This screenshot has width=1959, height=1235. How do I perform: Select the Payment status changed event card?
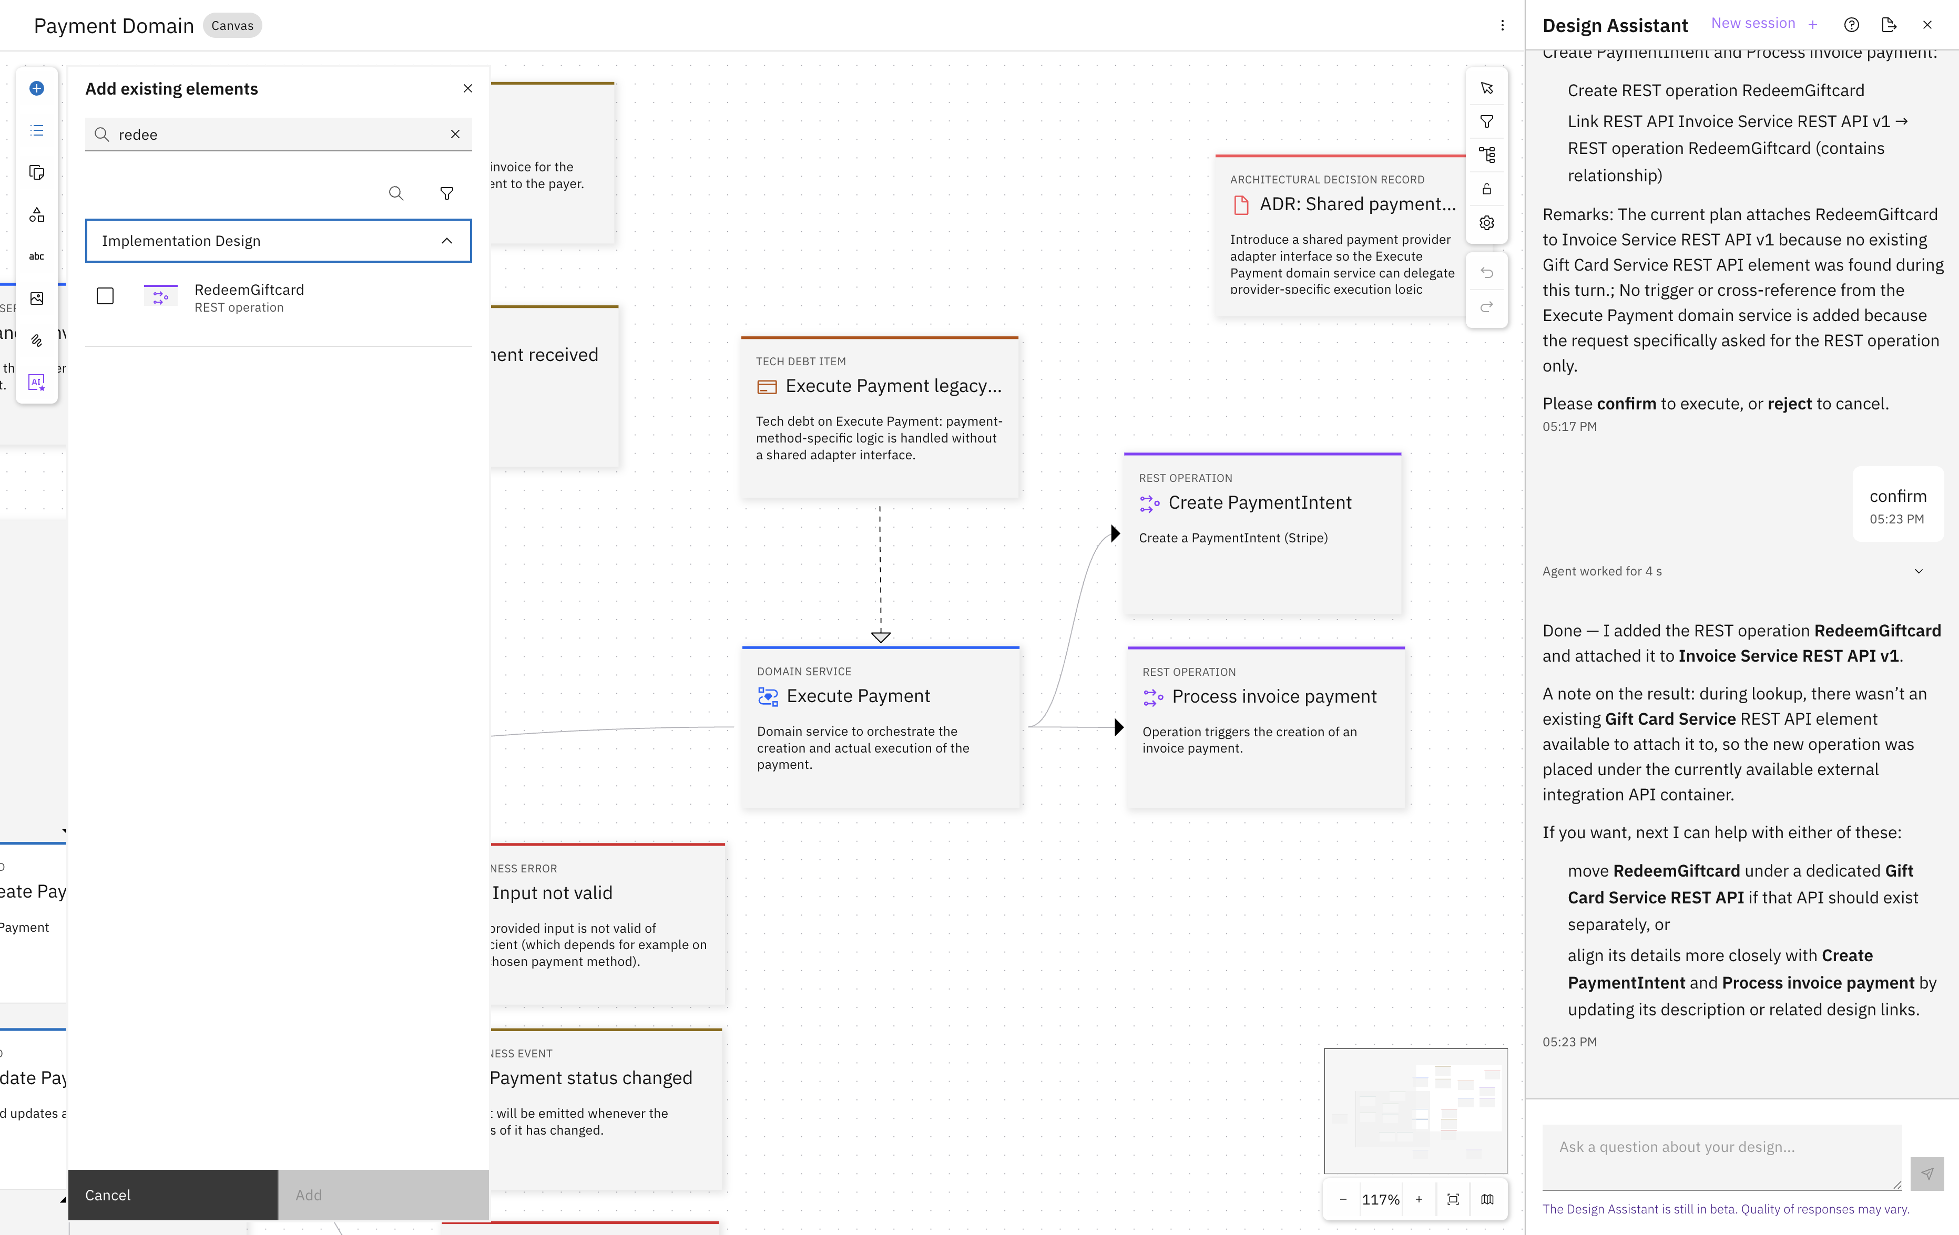(x=606, y=1109)
